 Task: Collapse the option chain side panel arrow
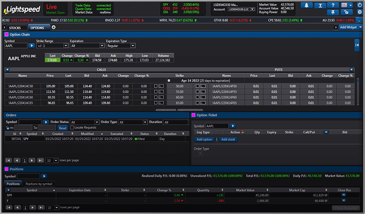click(x=356, y=44)
